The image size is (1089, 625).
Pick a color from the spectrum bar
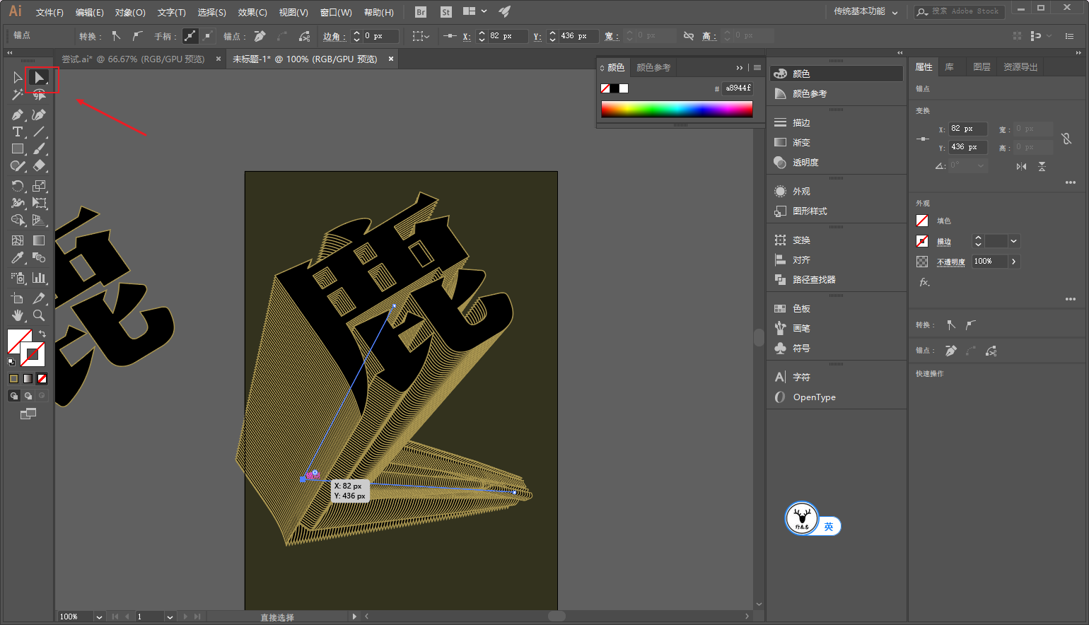point(677,109)
